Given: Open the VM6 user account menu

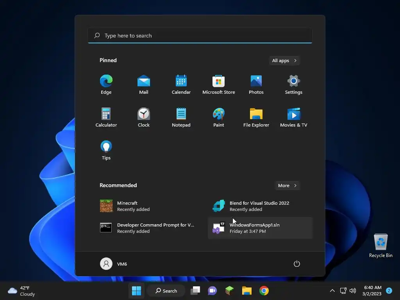Looking at the screenshot, I should point(114,264).
